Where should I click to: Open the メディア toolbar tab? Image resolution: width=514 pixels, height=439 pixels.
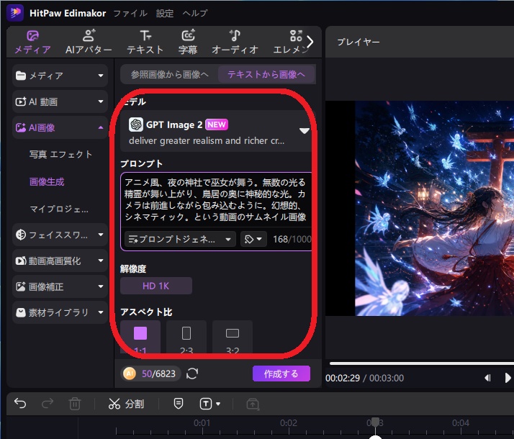tap(32, 42)
